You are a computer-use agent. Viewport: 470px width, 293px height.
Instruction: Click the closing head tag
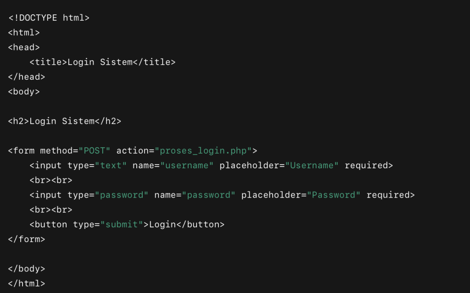pyautogui.click(x=27, y=77)
